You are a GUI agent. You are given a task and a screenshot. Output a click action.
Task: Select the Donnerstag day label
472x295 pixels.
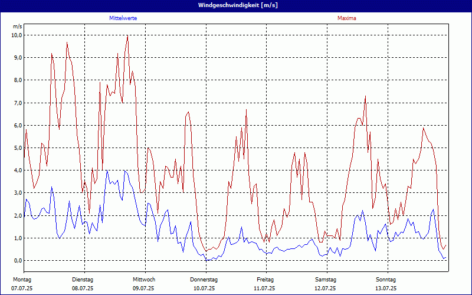(204, 279)
